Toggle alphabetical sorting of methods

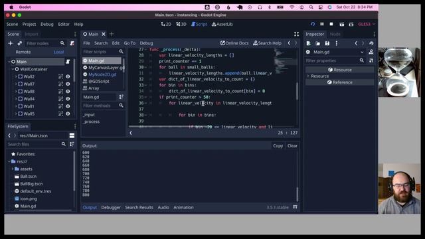[x=121, y=97]
